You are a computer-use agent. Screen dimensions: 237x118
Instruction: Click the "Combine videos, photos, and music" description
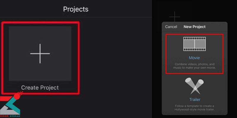[x=195, y=66]
